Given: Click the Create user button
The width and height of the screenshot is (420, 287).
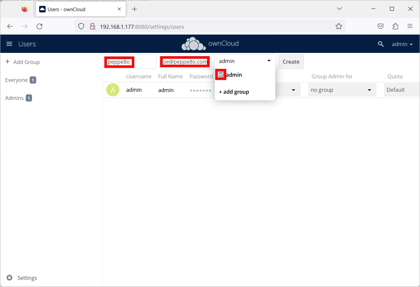Looking at the screenshot, I should 291,62.
